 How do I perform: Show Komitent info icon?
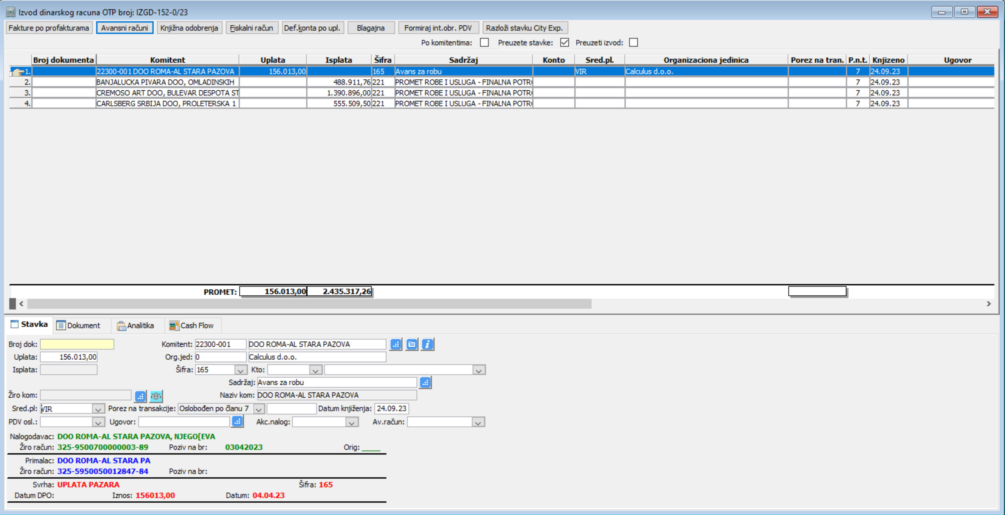tap(427, 344)
